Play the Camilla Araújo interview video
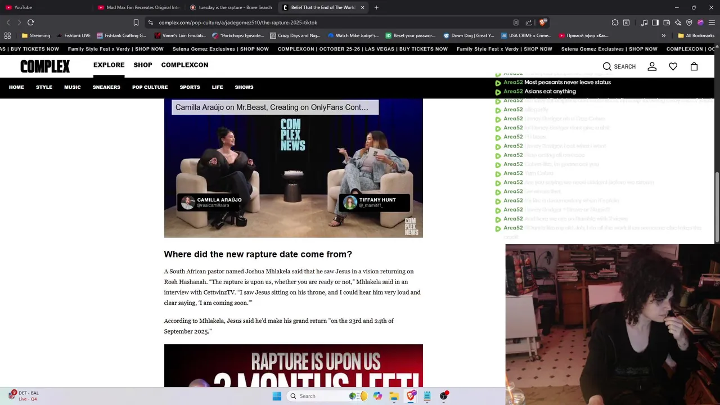Screen dimensions: 720x405 [293, 168]
